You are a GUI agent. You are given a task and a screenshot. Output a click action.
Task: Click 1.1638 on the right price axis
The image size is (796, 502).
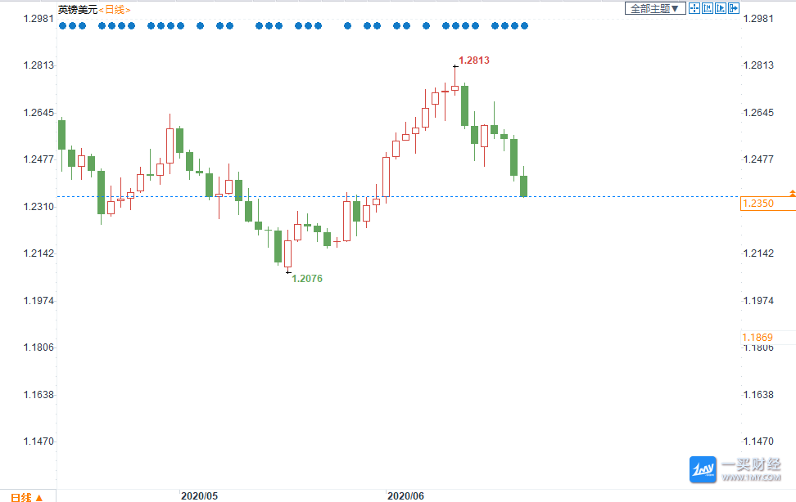pyautogui.click(x=758, y=395)
